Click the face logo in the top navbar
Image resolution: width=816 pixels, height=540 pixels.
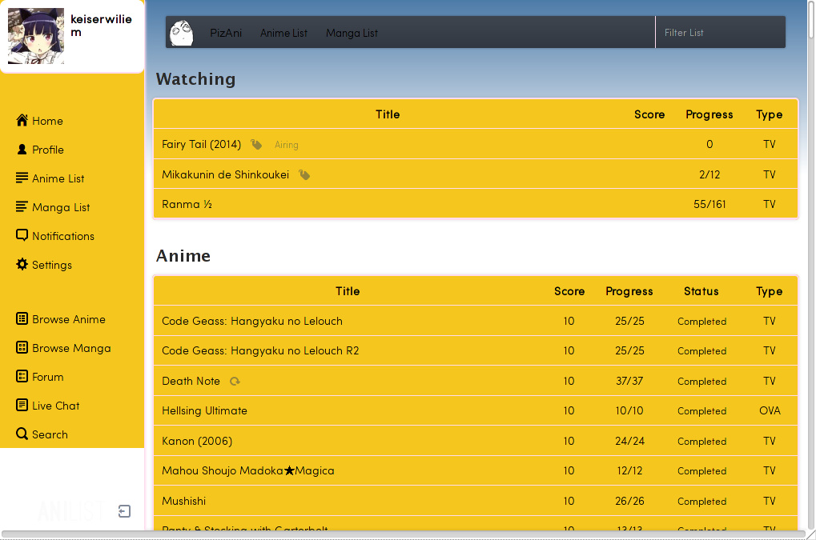tap(182, 33)
